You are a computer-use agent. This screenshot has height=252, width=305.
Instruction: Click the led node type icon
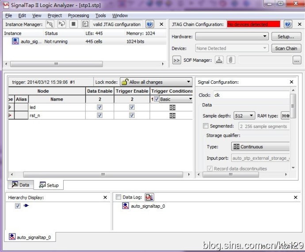pos(10,107)
